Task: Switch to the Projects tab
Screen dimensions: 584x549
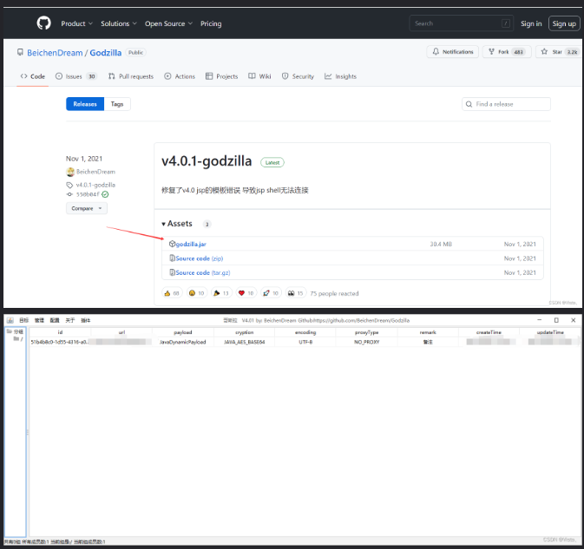Action: pos(221,76)
